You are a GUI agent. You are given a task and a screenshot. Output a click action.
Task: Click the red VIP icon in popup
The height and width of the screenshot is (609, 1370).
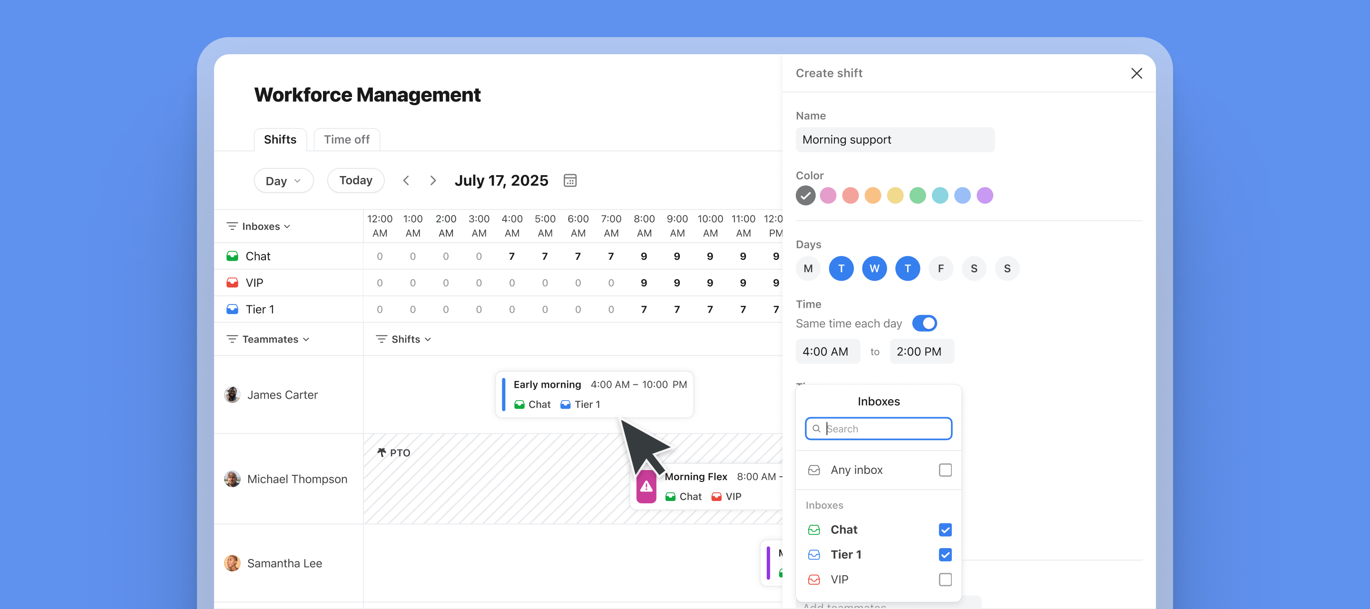(814, 580)
